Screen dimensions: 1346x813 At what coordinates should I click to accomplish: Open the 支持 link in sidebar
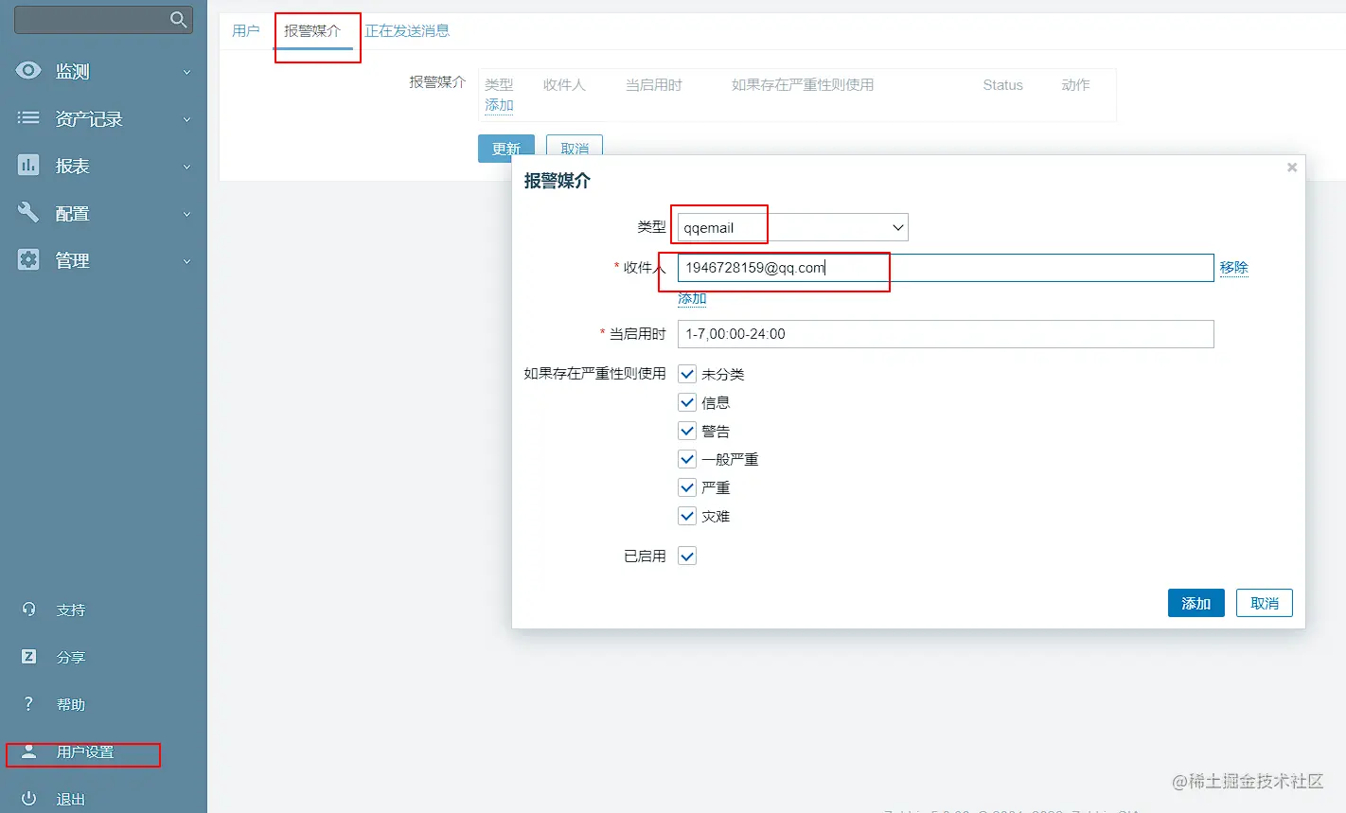(71, 610)
